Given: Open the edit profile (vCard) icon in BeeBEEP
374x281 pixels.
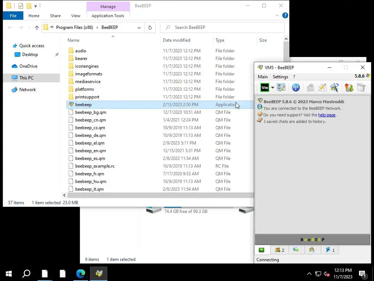Looking at the screenshot, I should pos(281,87).
